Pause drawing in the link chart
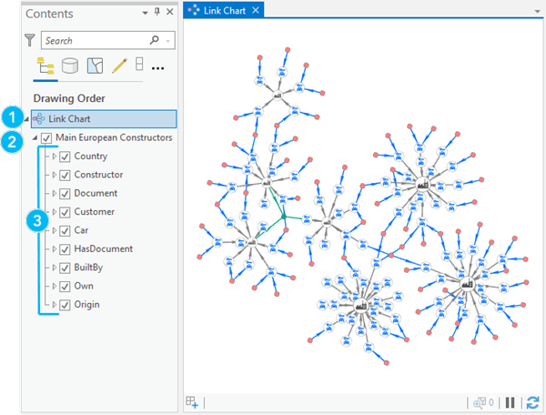Image resolution: width=546 pixels, height=415 pixels. point(511,402)
